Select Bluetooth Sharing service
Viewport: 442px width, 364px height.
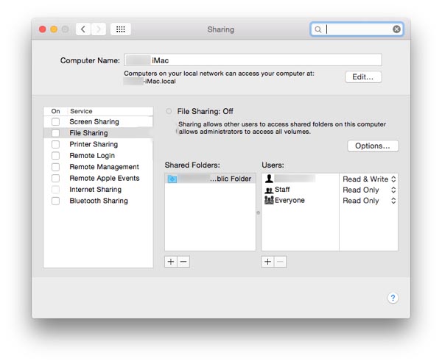point(99,201)
